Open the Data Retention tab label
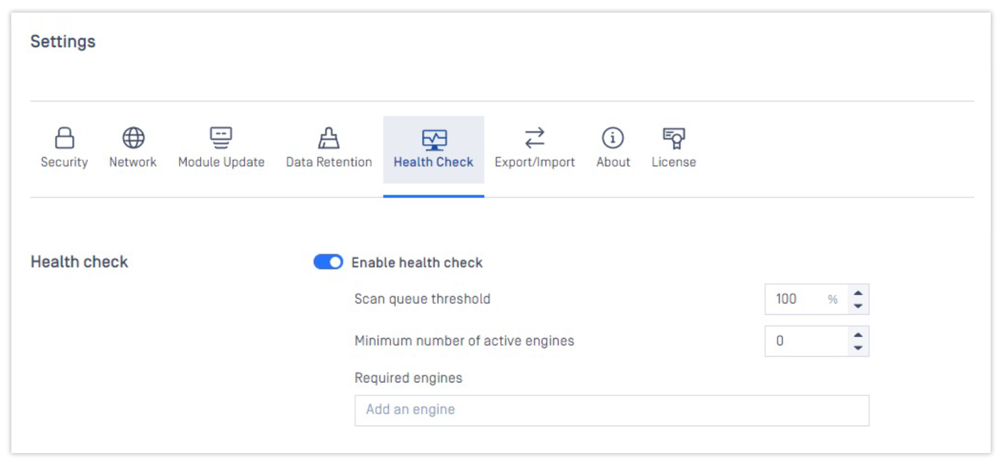The height and width of the screenshot is (465, 1002). (x=329, y=162)
